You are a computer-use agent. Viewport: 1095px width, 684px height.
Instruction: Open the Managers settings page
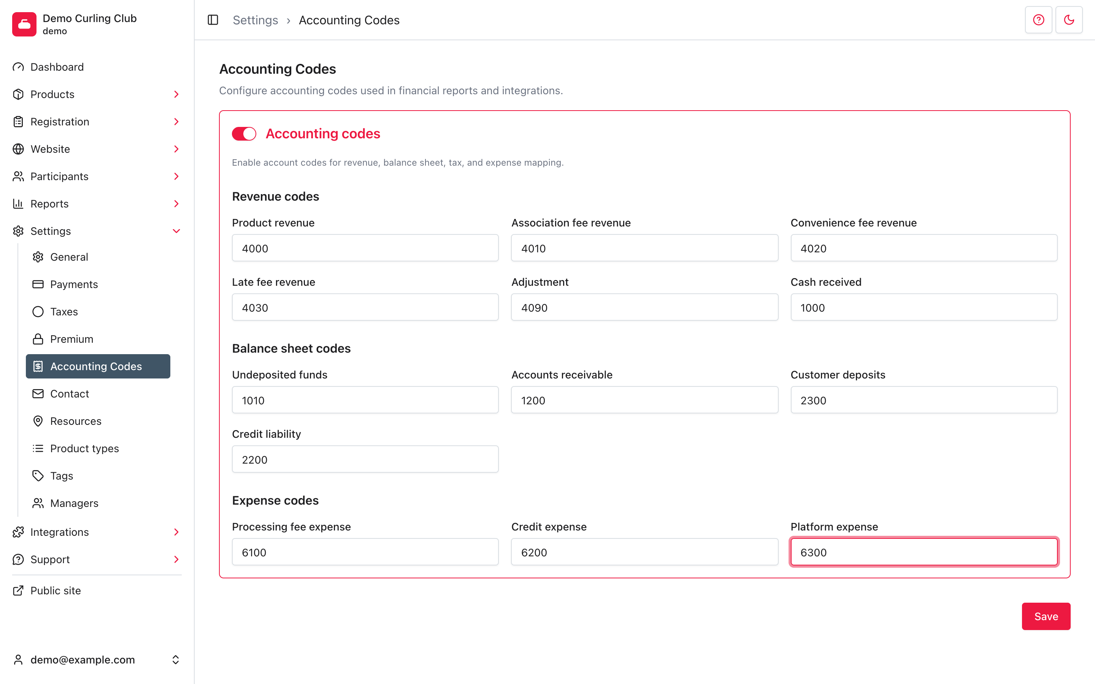tap(98, 503)
